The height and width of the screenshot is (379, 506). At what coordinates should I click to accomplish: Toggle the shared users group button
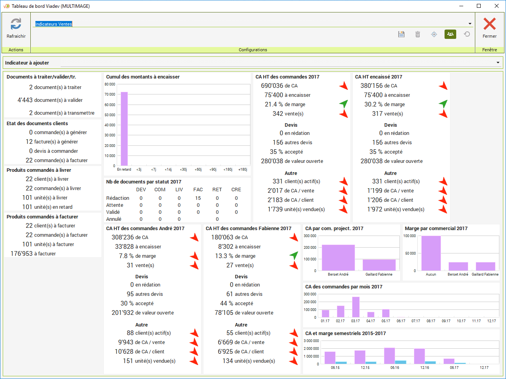click(450, 34)
